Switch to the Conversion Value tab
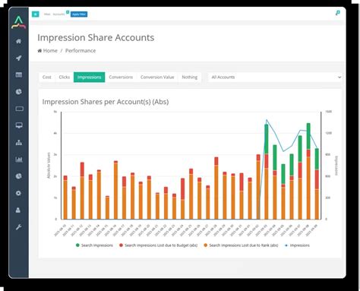The width and height of the screenshot is (360, 291). coord(157,77)
